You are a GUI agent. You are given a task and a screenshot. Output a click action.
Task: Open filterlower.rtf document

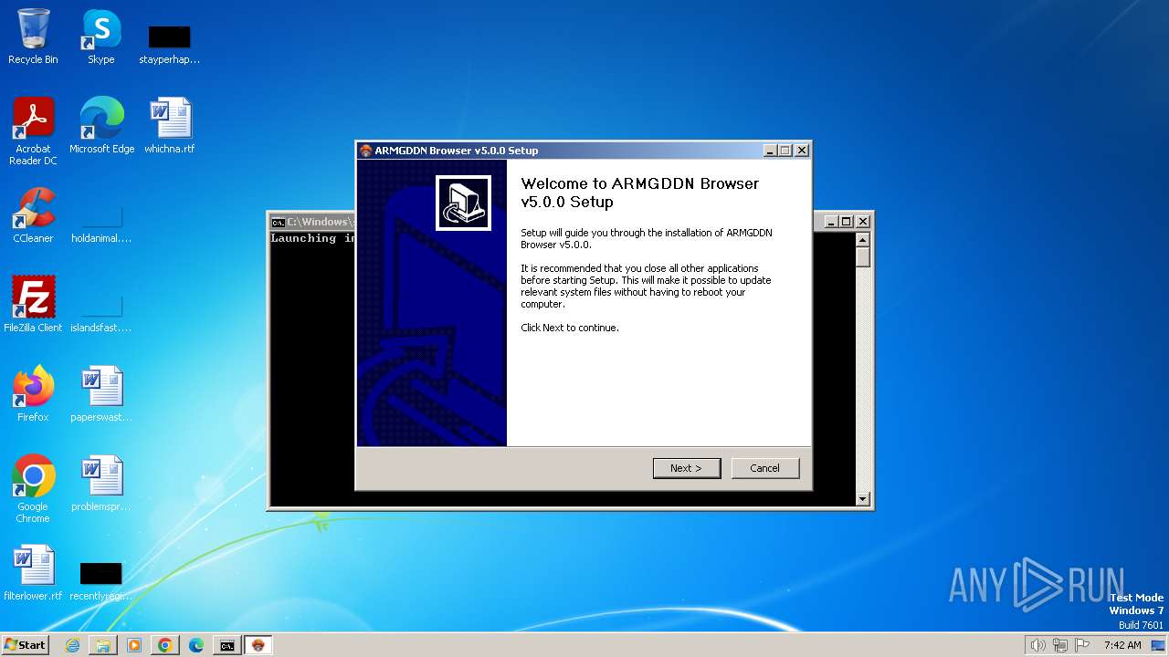33,573
